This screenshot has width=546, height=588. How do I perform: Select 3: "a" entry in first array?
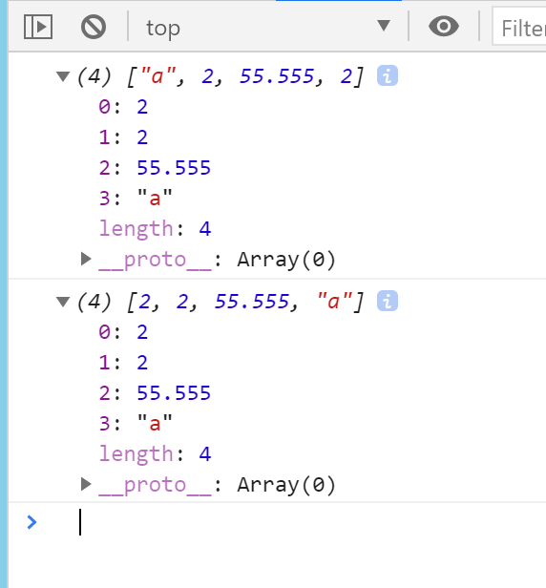[x=136, y=198]
